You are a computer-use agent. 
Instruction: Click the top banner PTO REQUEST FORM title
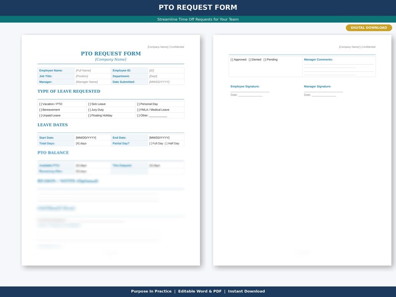(198, 7)
